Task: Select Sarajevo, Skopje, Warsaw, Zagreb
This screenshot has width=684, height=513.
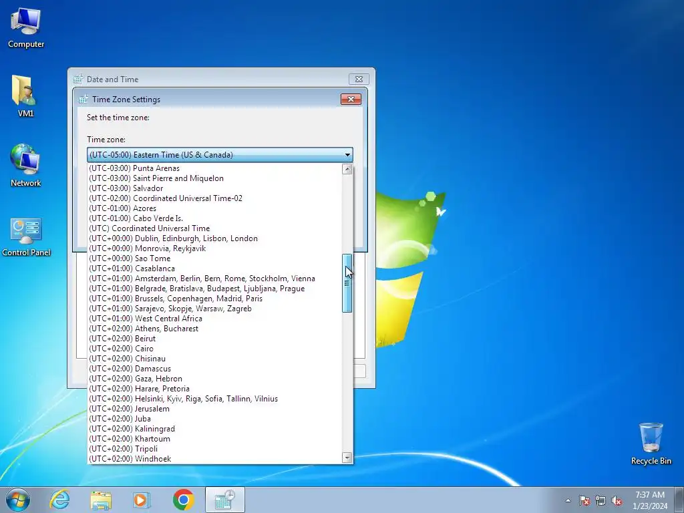Action: click(215, 309)
